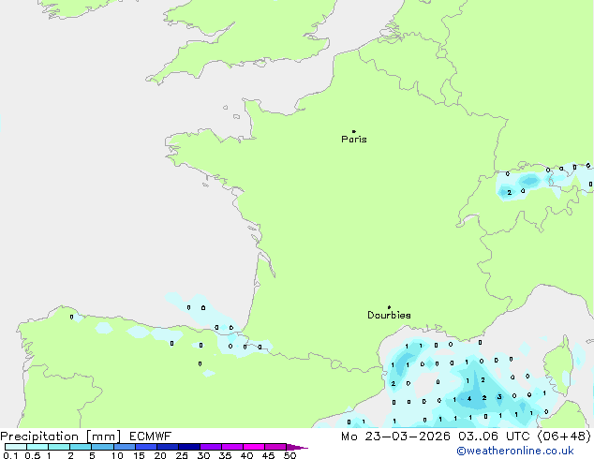The height and width of the screenshot is (459, 594).
Task: Click the '30' legend scale number
Action: click(x=203, y=455)
